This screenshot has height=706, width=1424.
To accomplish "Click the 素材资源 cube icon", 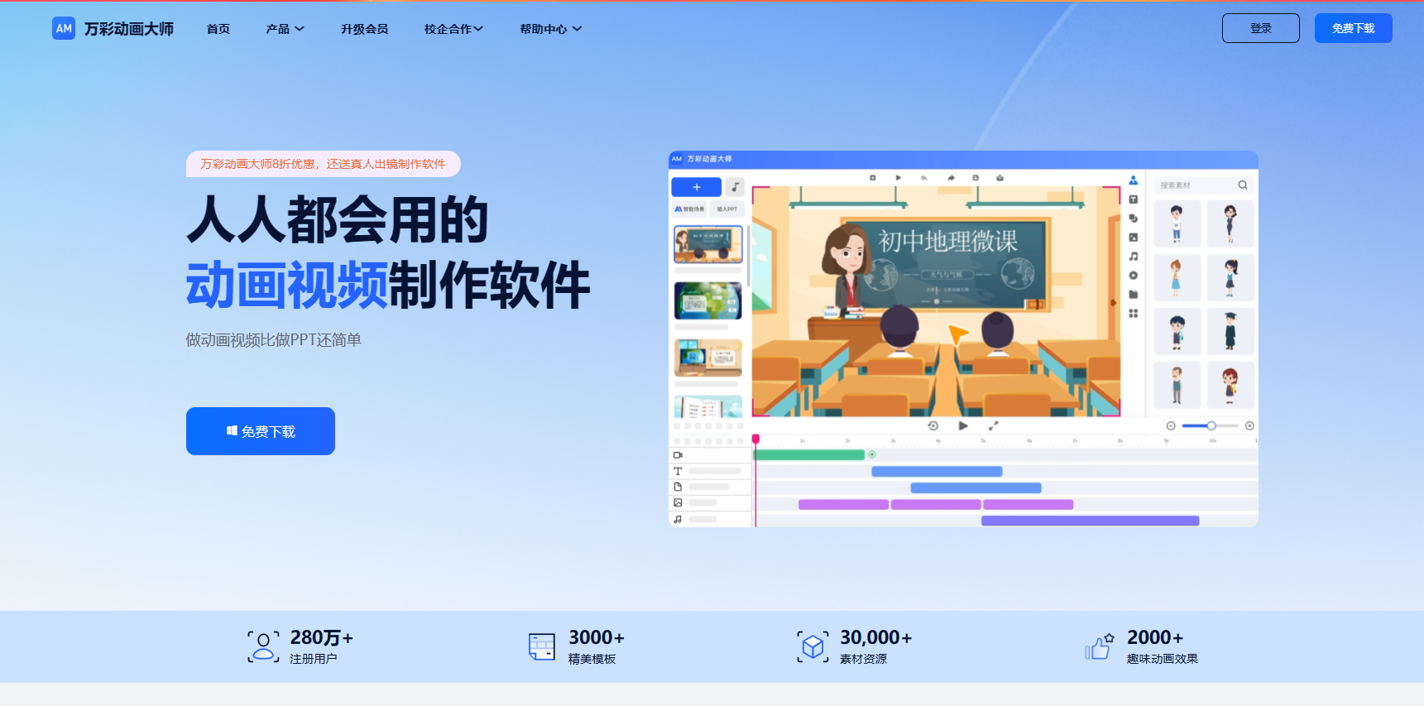I will click(x=813, y=646).
